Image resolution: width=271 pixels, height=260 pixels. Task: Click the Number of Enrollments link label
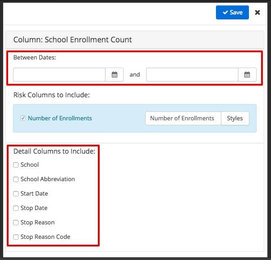click(60, 119)
